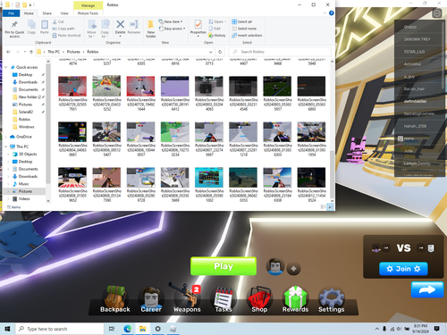The width and height of the screenshot is (447, 335).
Task: Open the File tab
Action: (x=11, y=13)
